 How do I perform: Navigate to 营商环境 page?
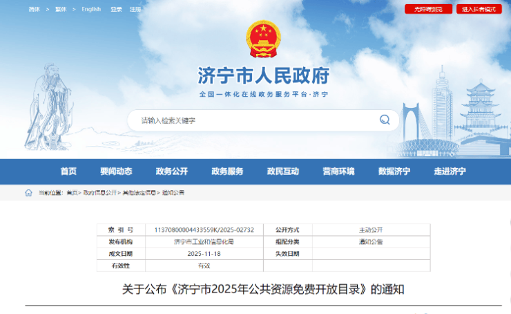(x=338, y=172)
